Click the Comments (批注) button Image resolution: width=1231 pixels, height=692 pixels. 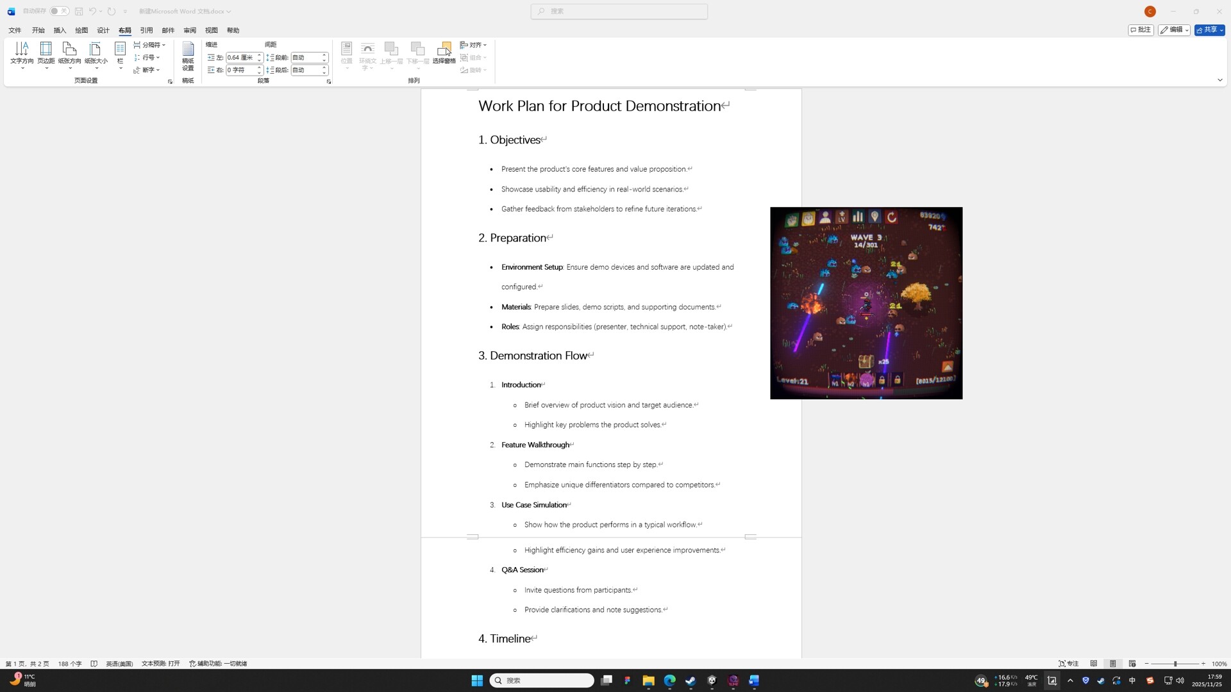[x=1141, y=30]
